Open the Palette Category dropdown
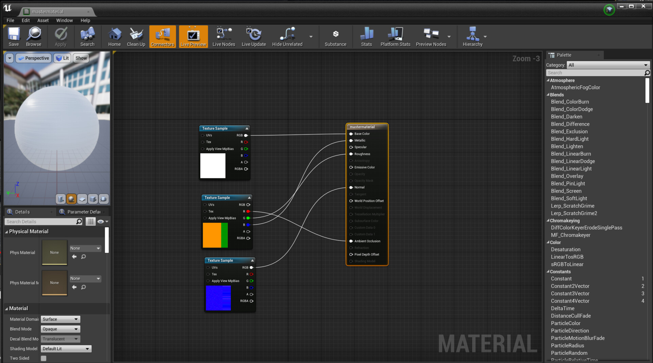The height and width of the screenshot is (363, 653). 608,65
